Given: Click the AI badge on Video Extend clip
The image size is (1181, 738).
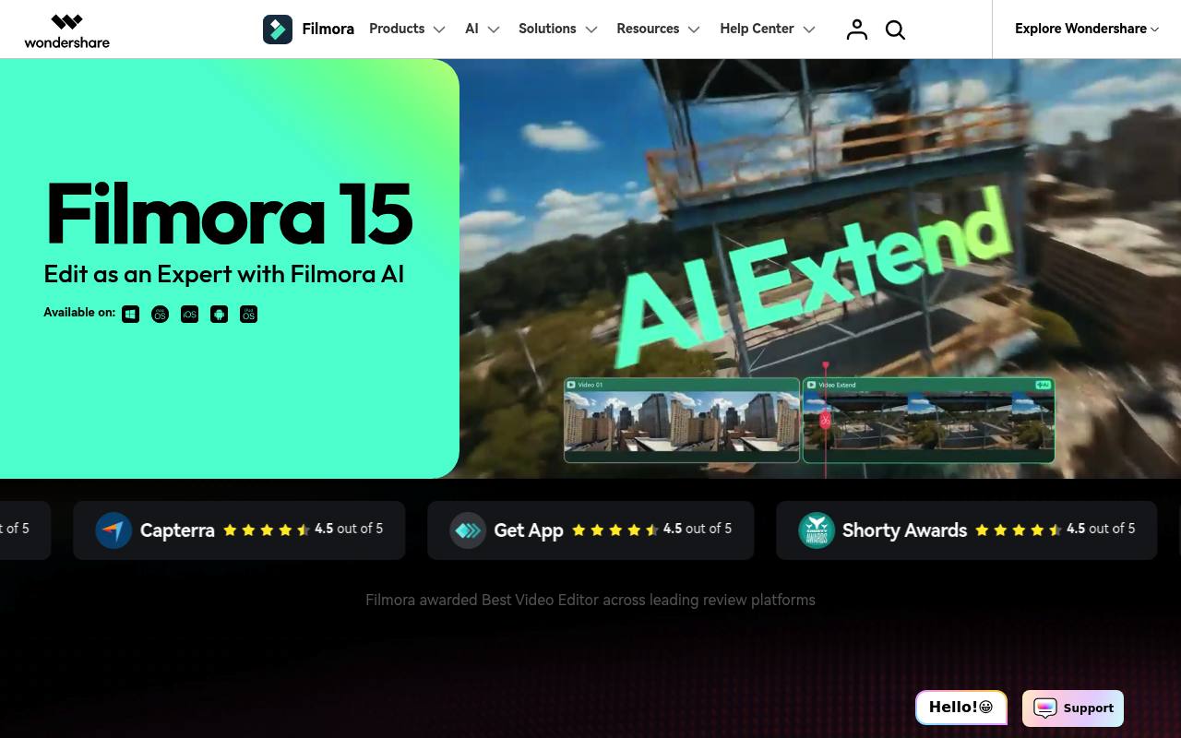Looking at the screenshot, I should [x=1043, y=385].
